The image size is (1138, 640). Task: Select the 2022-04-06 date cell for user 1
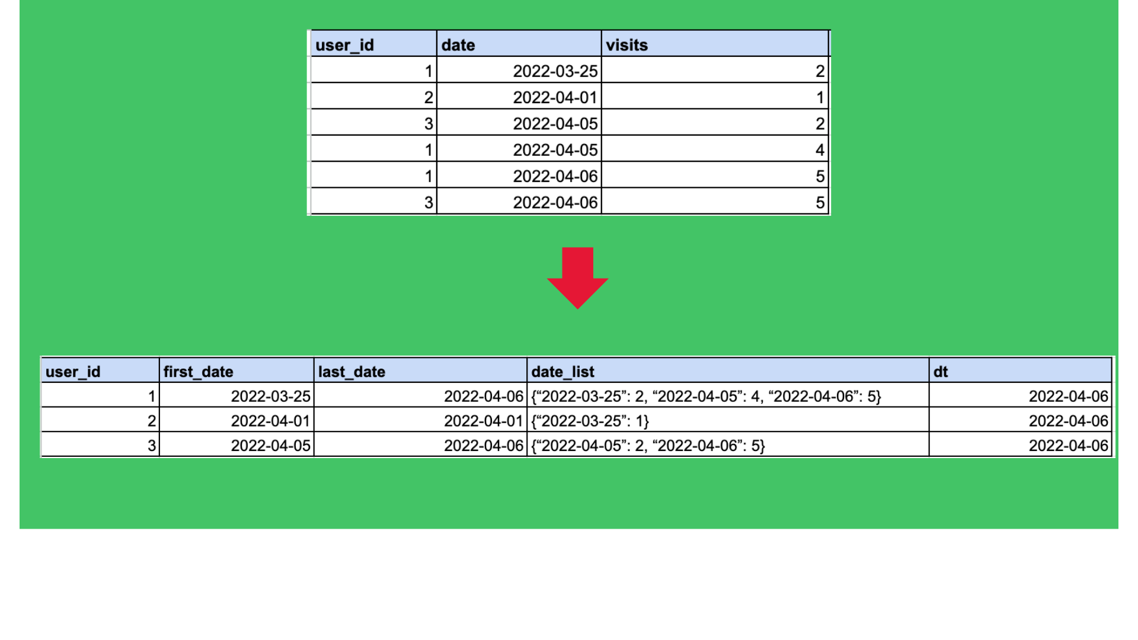[554, 175]
